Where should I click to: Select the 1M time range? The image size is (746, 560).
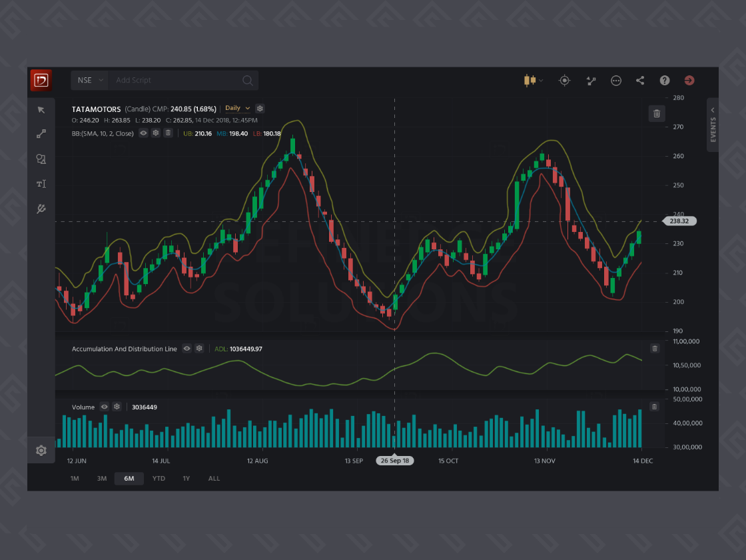(75, 478)
